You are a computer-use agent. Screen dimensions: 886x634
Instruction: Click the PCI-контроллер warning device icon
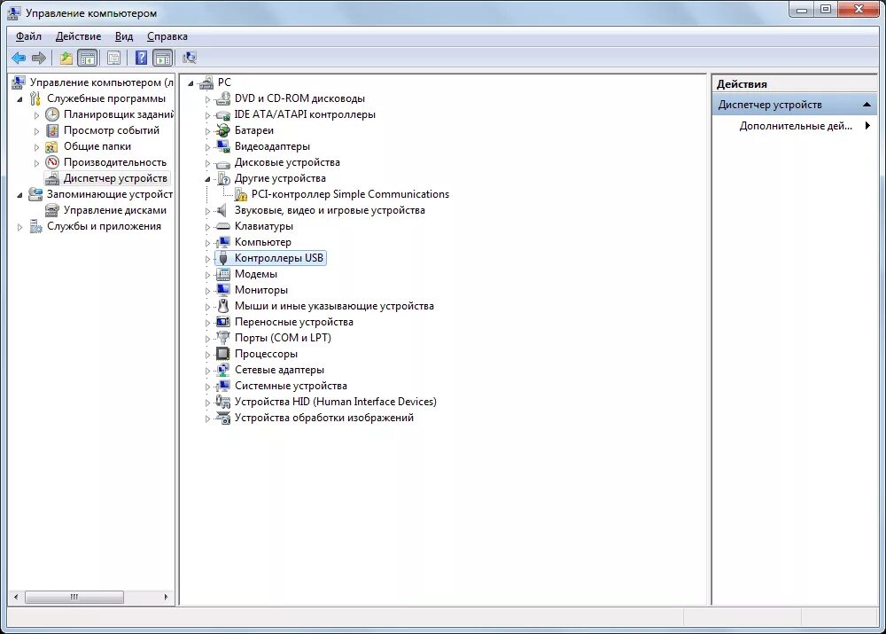pos(241,194)
